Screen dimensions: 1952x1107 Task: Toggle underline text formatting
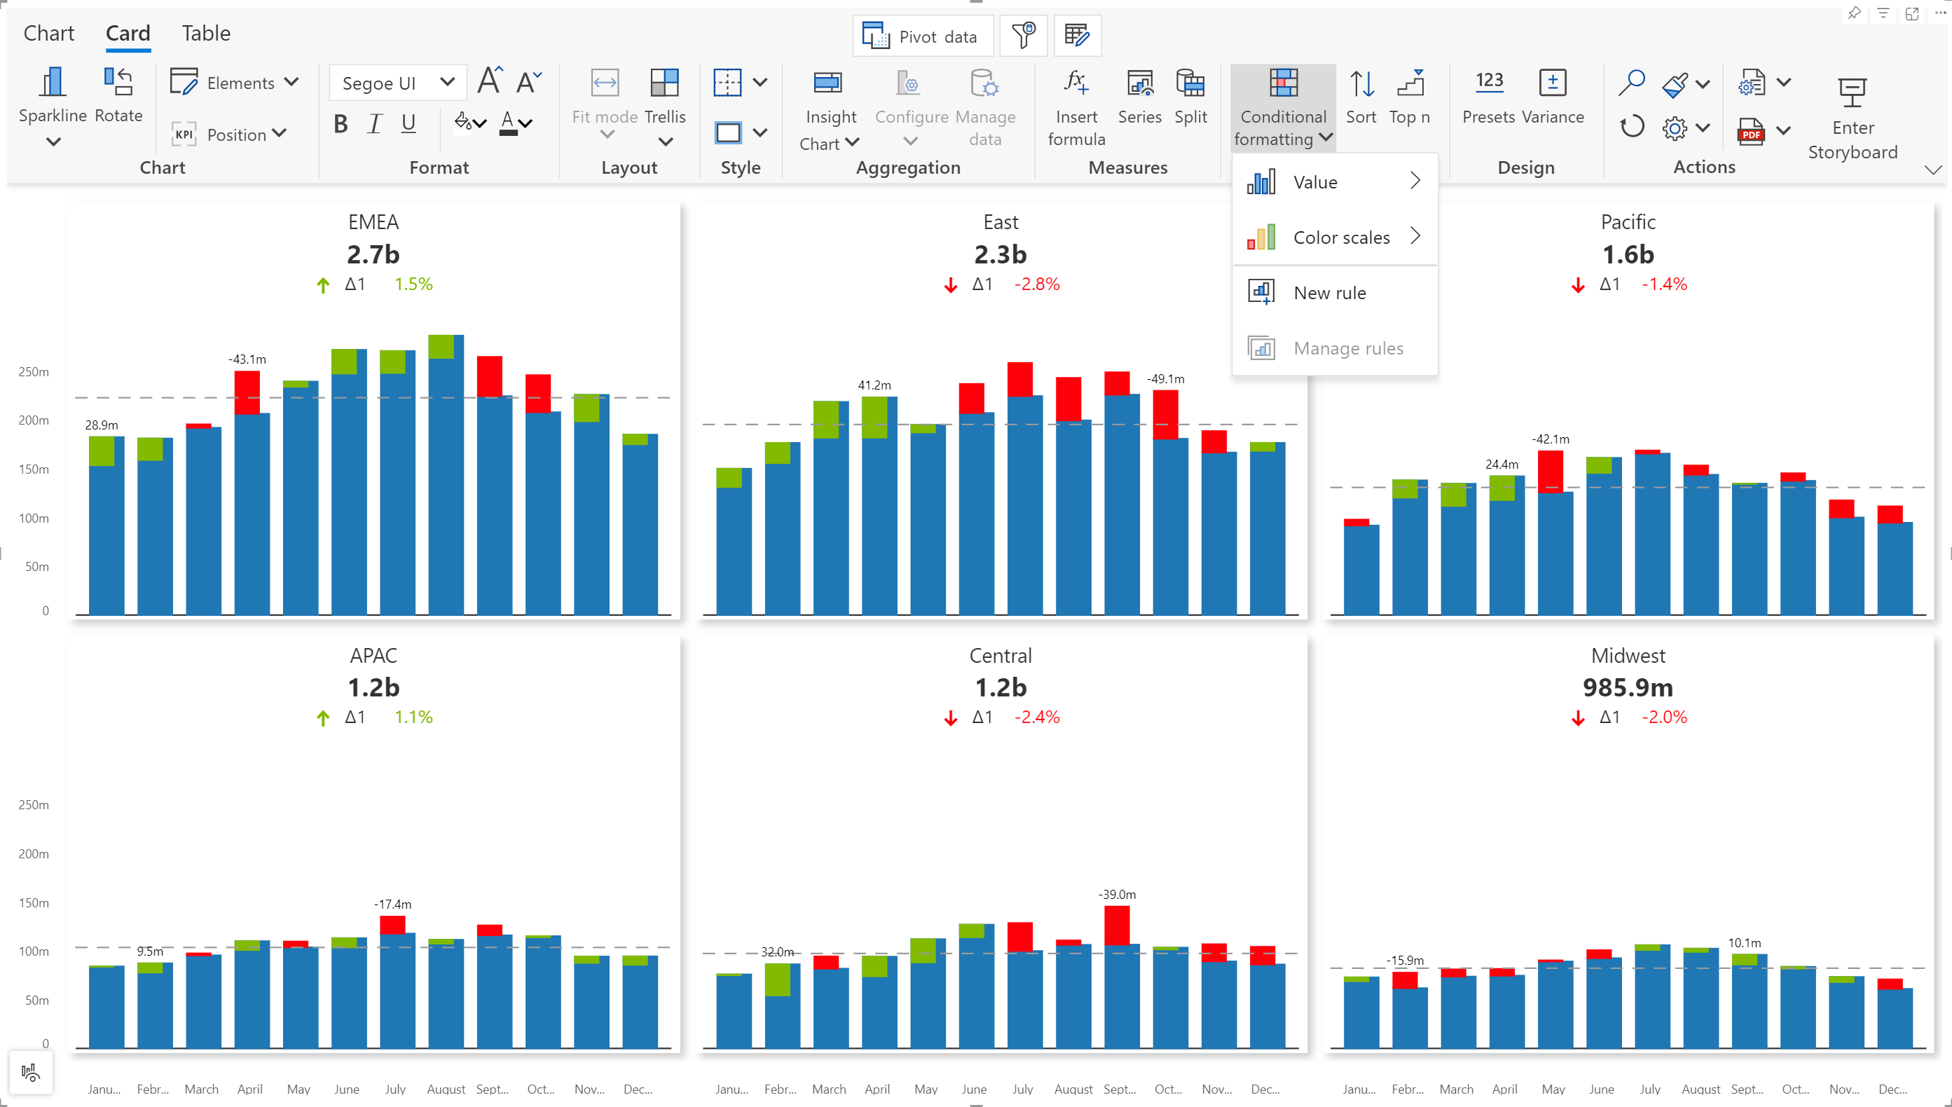pyautogui.click(x=408, y=123)
